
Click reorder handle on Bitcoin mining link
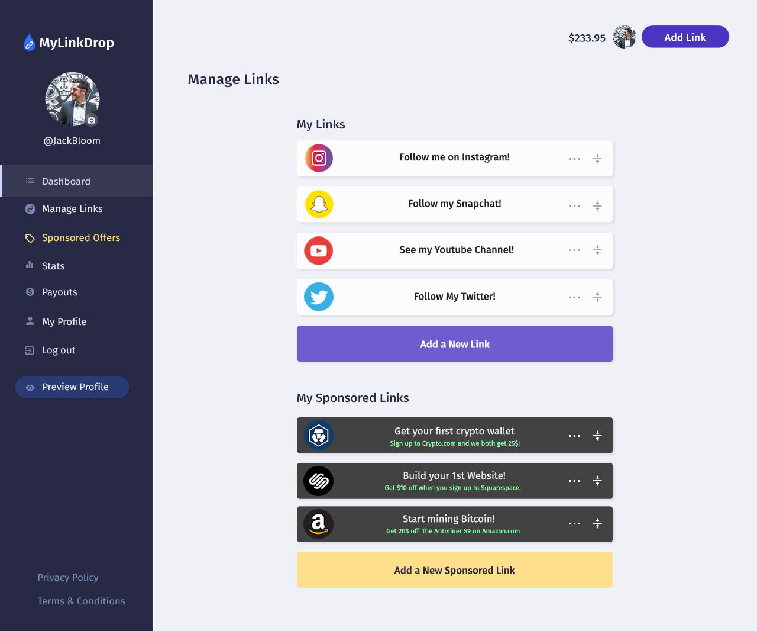point(597,523)
